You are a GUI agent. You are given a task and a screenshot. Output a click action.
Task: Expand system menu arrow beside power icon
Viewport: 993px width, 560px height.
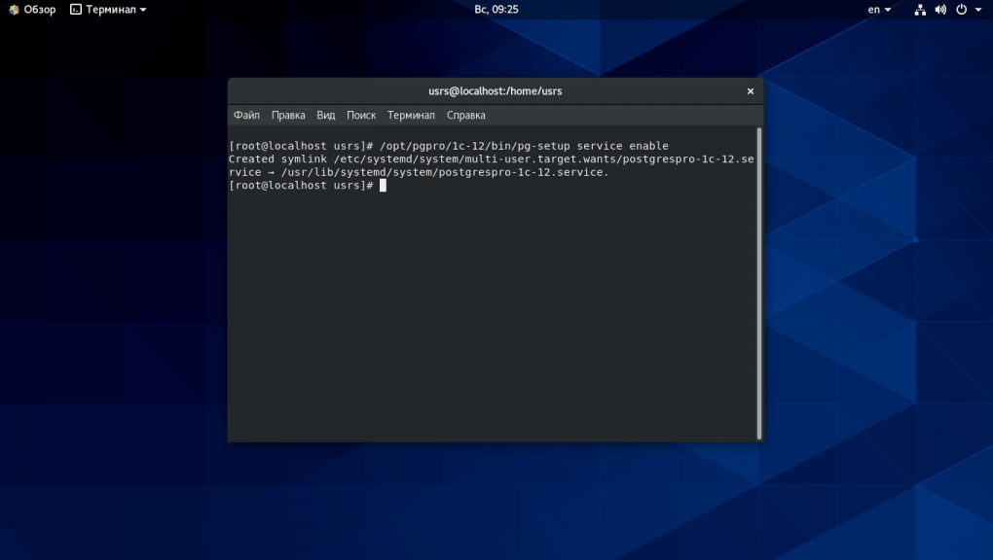point(976,10)
